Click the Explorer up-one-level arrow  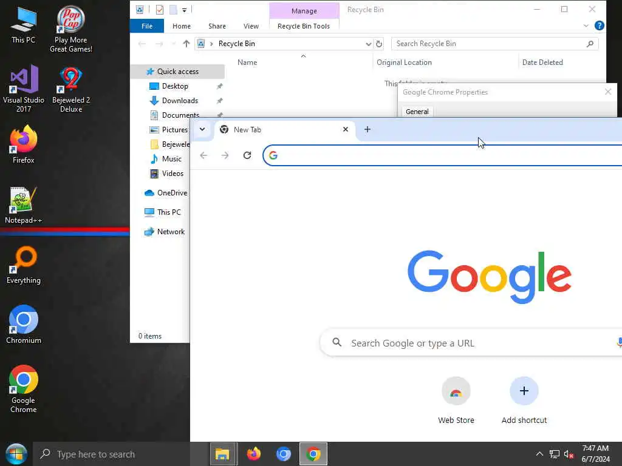click(186, 44)
